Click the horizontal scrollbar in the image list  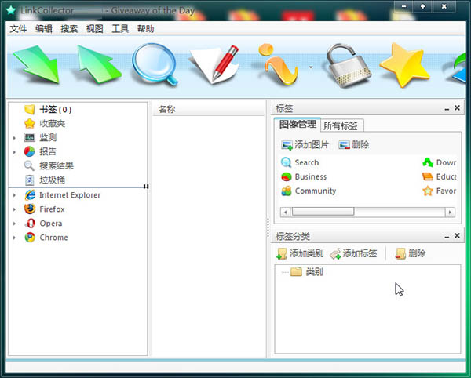(322, 212)
